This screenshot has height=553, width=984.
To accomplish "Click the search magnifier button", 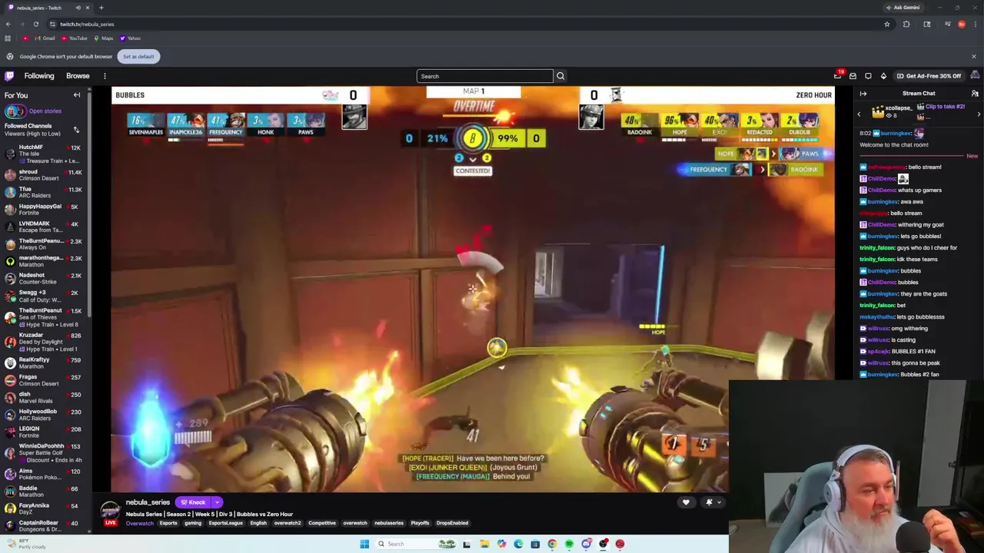I will tap(560, 76).
